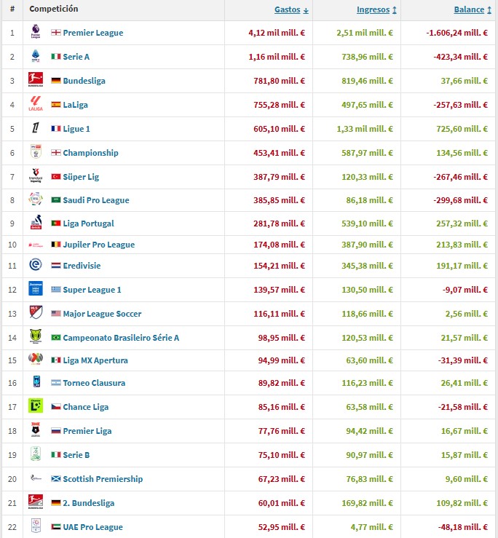Click the Ingresos value 4,77 mill. €
Viewport: 498px width, 538px height.
click(x=372, y=527)
